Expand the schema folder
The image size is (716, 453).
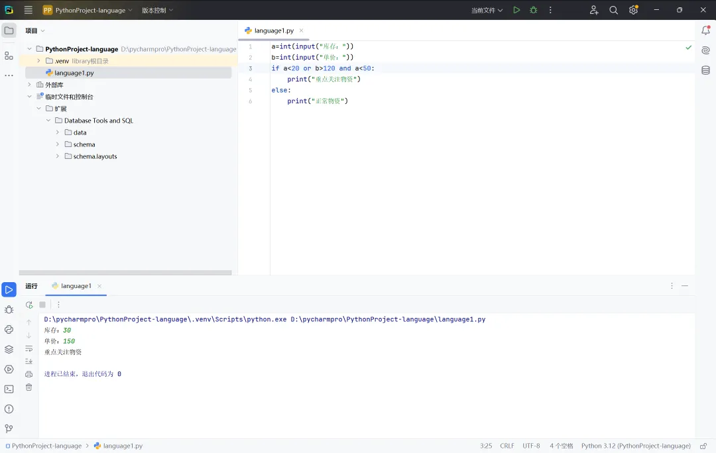58,144
